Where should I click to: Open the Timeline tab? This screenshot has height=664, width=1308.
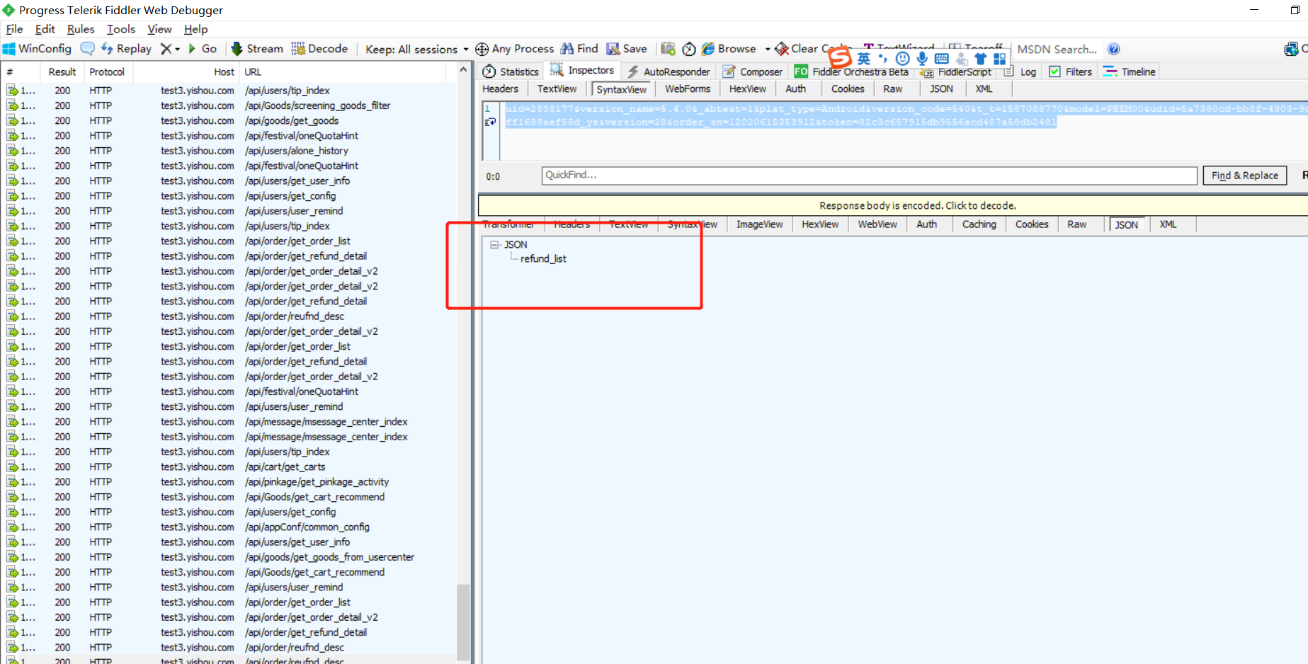(x=1130, y=71)
